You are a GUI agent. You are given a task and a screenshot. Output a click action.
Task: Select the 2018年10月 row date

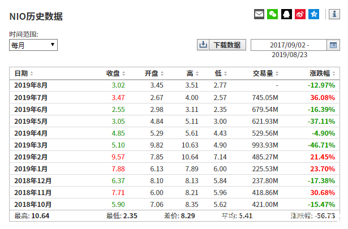(x=33, y=204)
